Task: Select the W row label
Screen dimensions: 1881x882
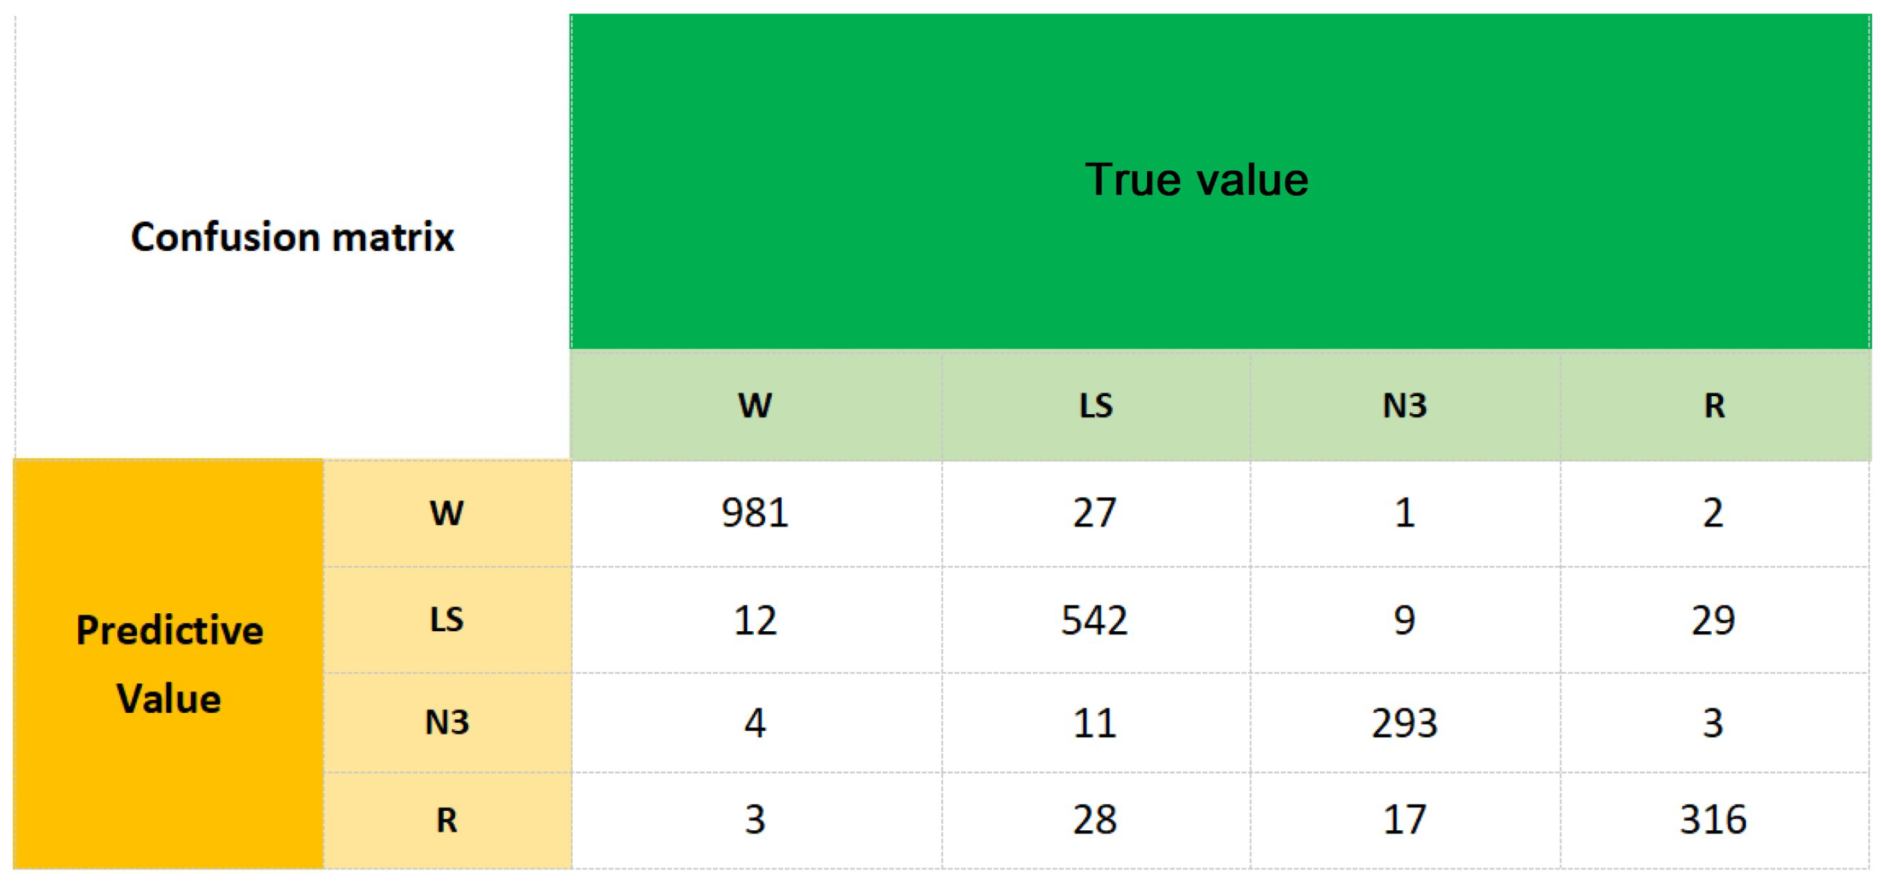Action: point(447,513)
